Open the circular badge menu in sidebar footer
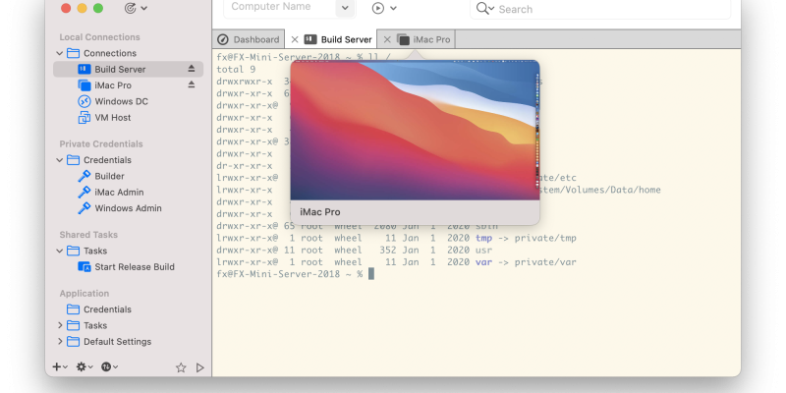 108,367
